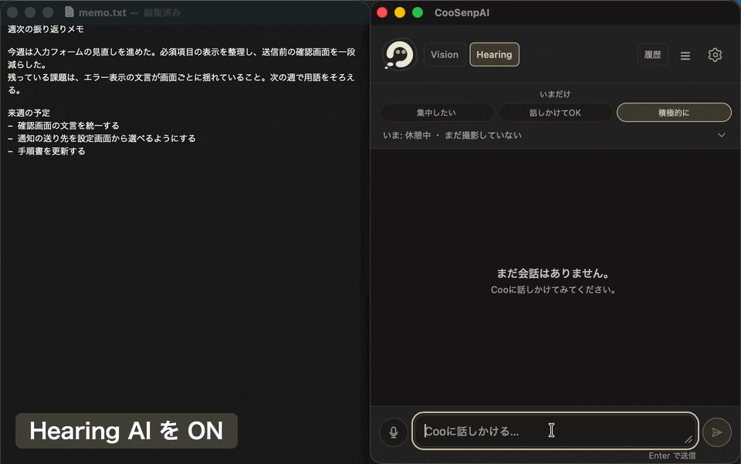Open settings via the gear icon
The height and width of the screenshot is (464, 741).
(715, 55)
